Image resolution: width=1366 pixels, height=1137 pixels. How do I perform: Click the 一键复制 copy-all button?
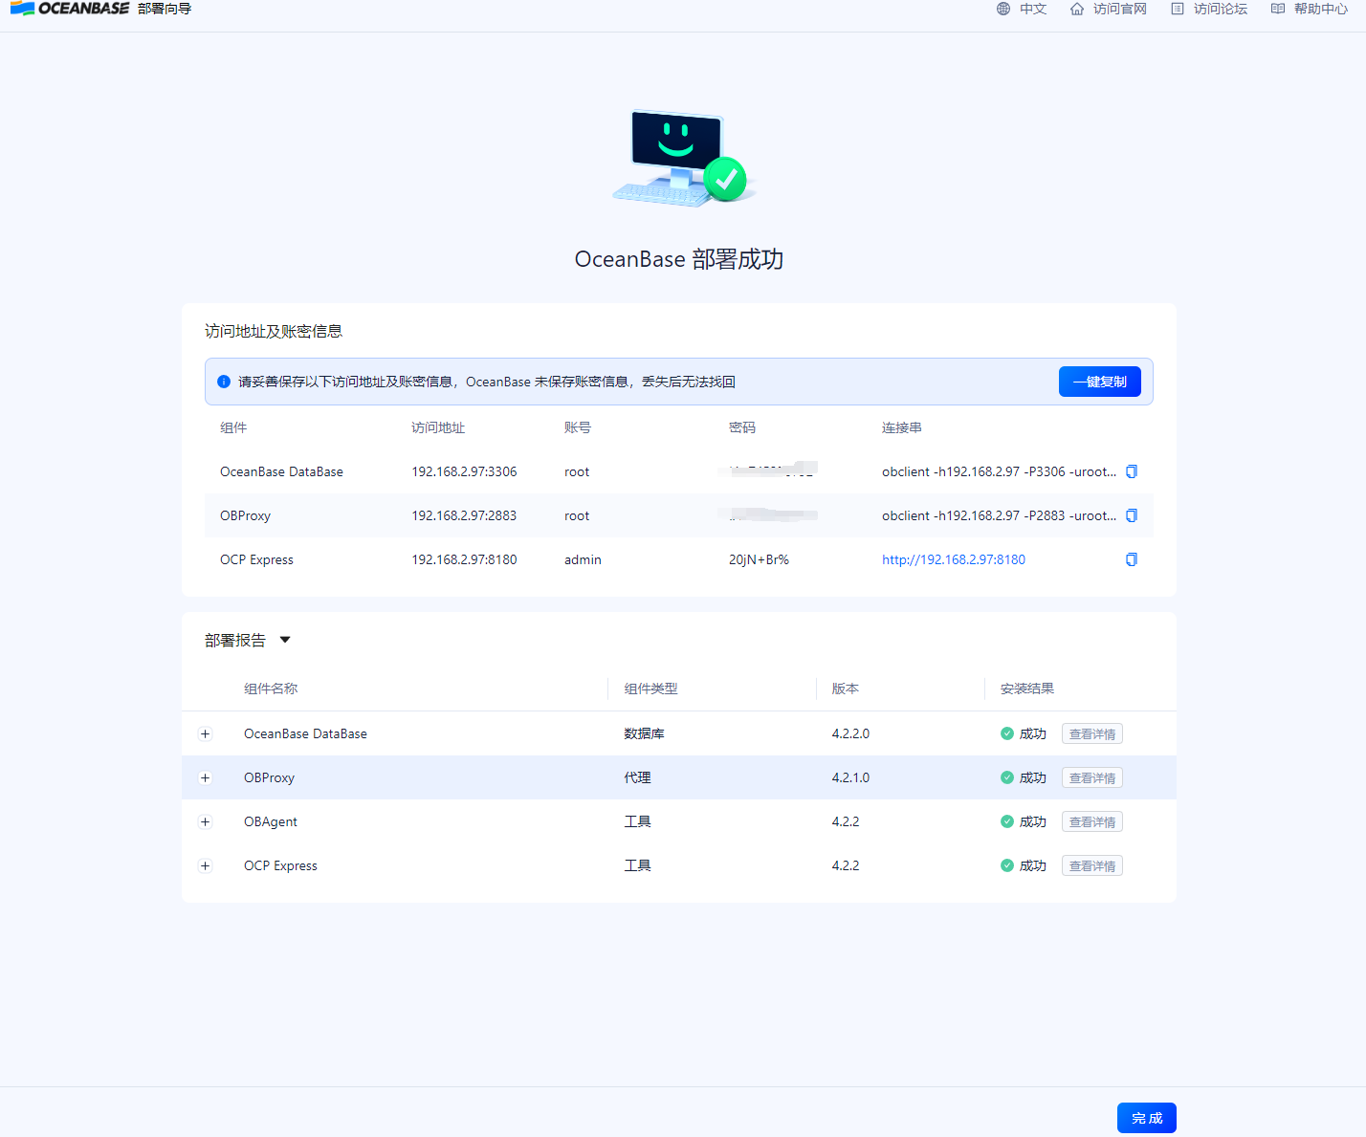click(1100, 382)
